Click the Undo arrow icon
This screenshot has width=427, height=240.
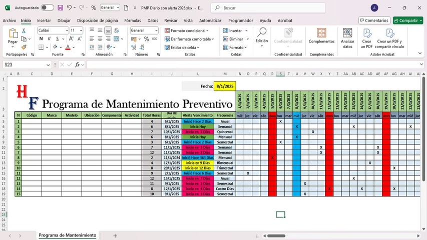point(69,8)
